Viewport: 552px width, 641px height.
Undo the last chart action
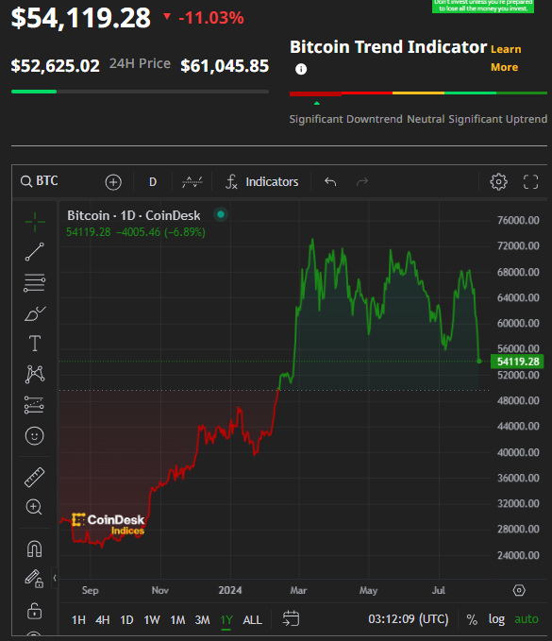coord(330,181)
